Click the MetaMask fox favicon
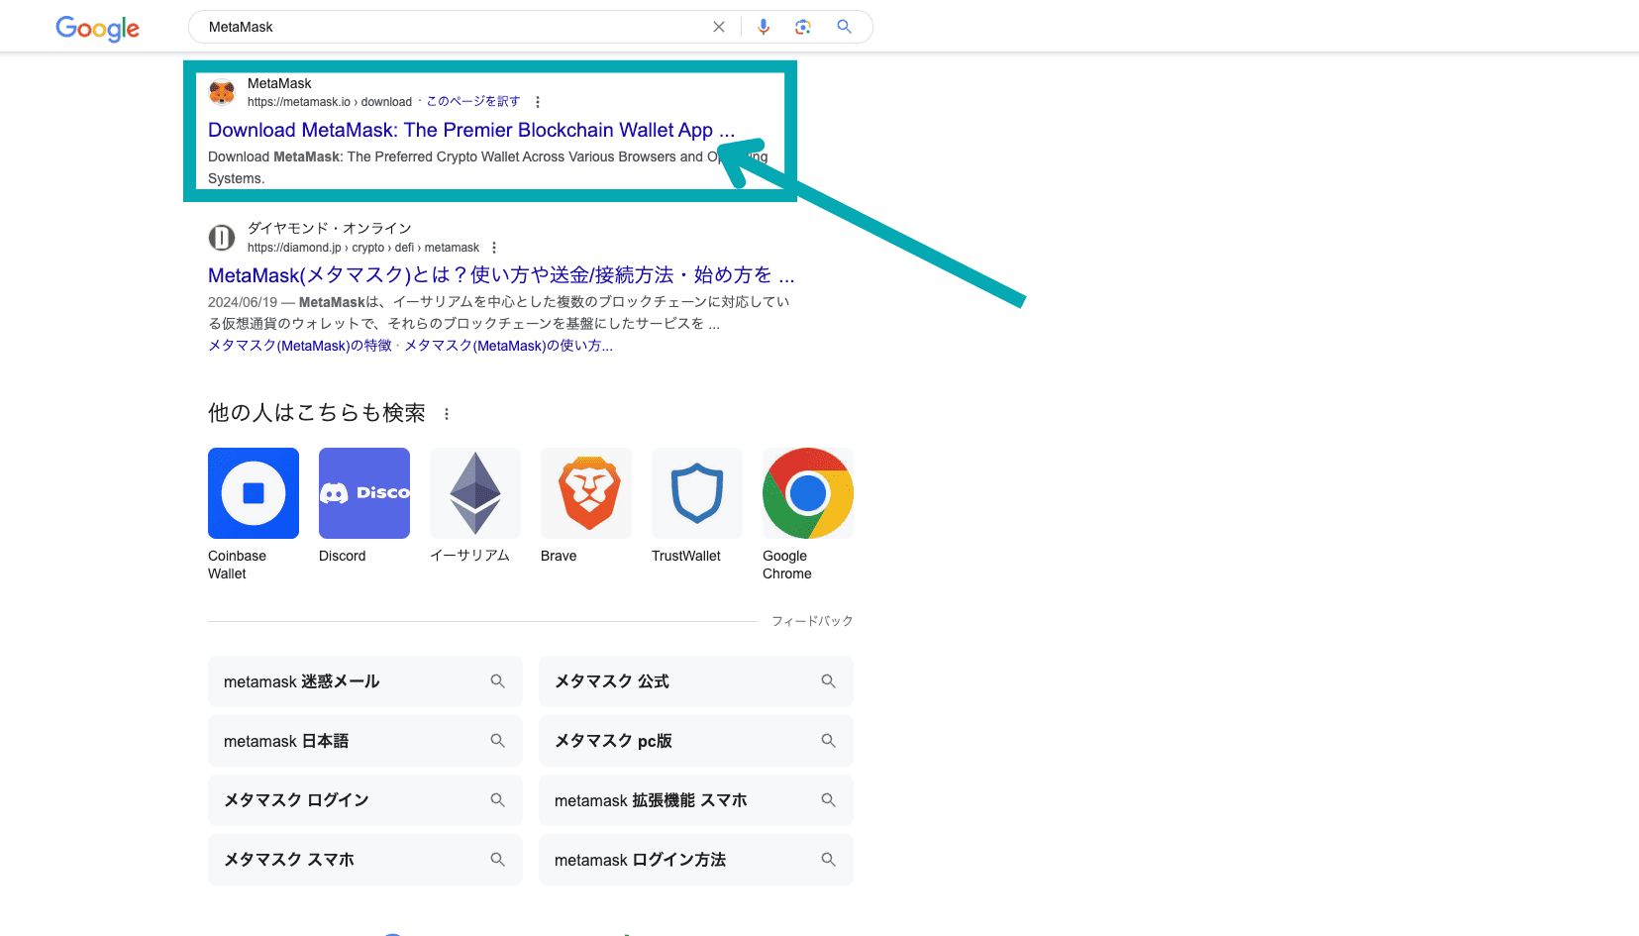Viewport: 1639px width, 936px height. 222,93
